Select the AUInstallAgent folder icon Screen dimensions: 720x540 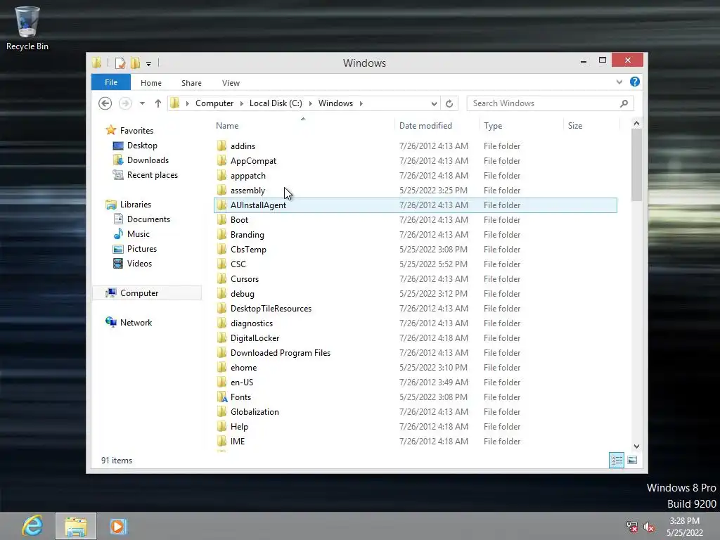[x=221, y=205]
